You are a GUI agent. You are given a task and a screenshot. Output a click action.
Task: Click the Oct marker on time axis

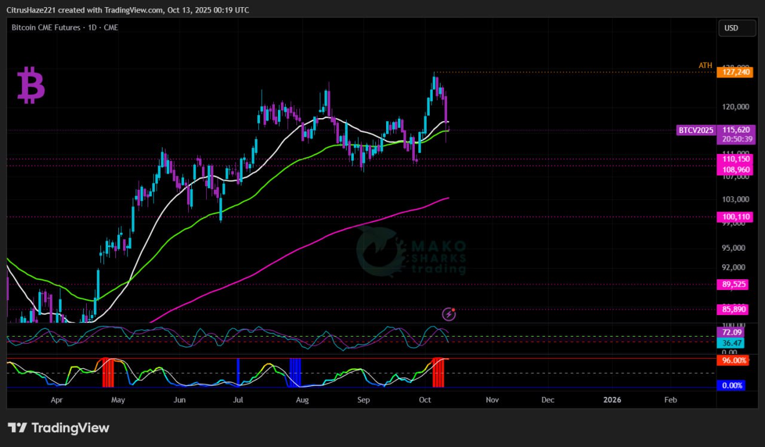click(425, 400)
